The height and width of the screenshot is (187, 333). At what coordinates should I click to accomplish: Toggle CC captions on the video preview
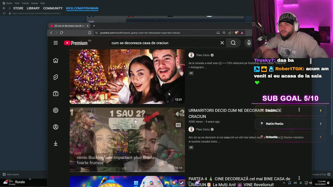tap(178, 125)
